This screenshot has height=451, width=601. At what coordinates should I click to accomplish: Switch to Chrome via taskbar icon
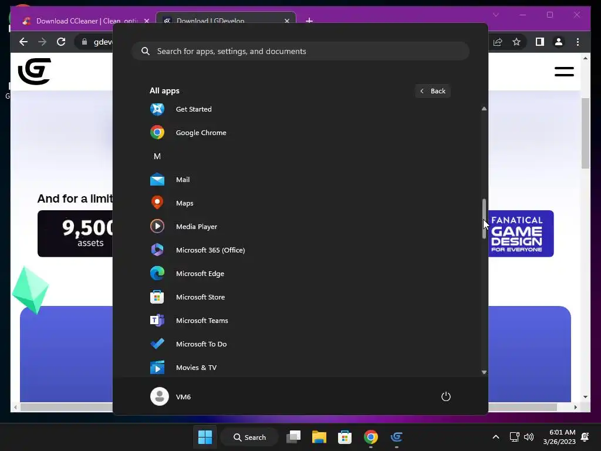[371, 437]
